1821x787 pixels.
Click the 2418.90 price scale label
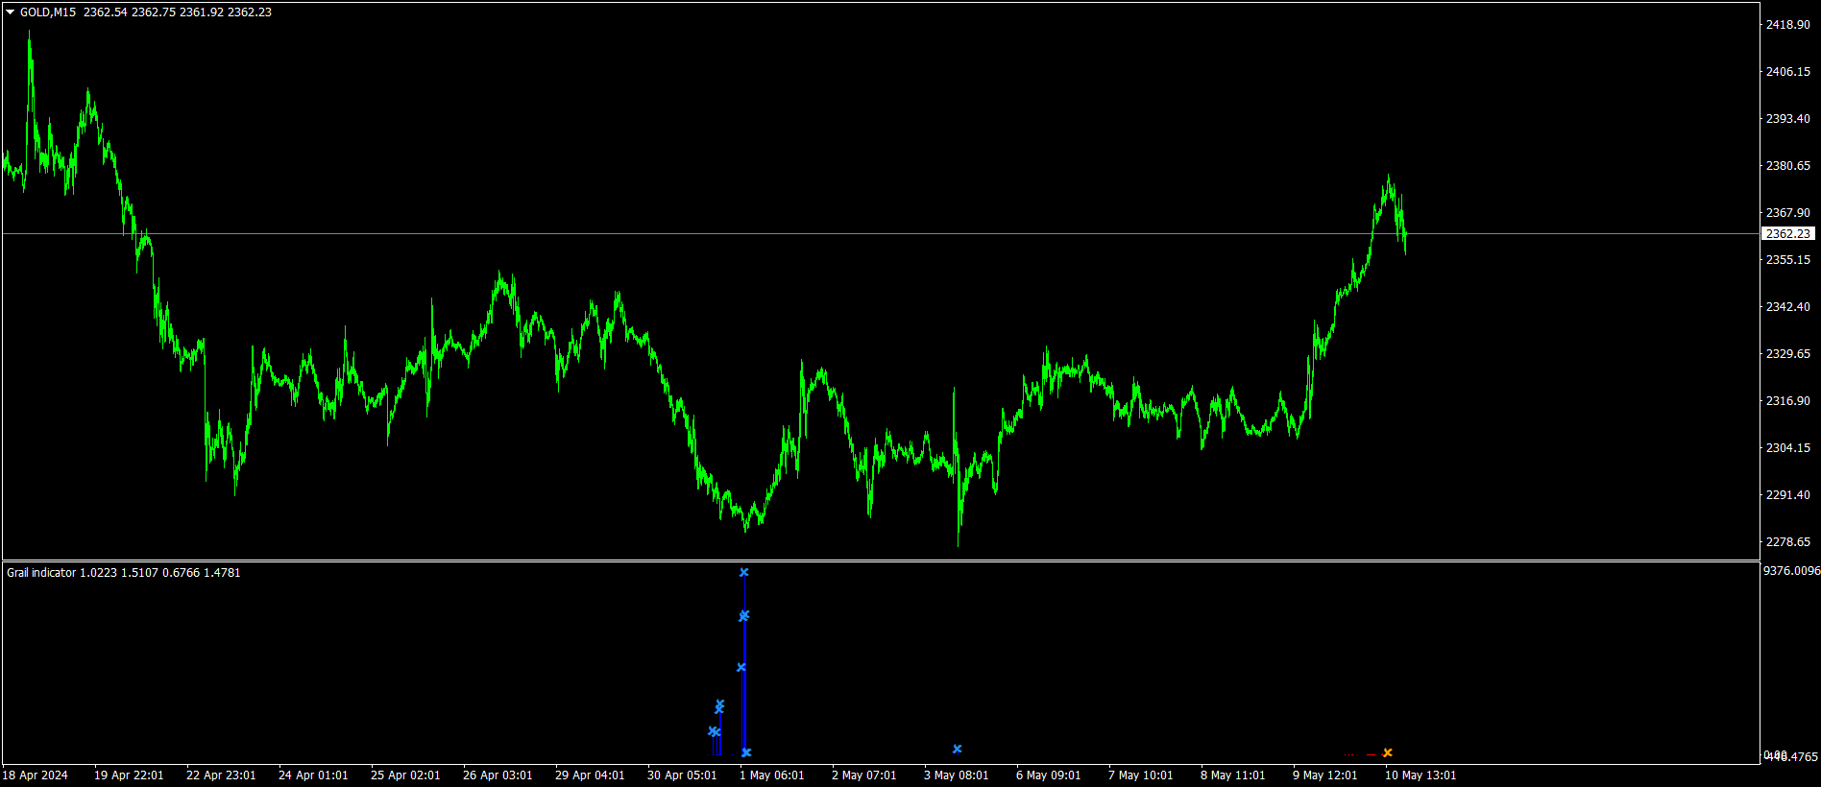(x=1788, y=25)
